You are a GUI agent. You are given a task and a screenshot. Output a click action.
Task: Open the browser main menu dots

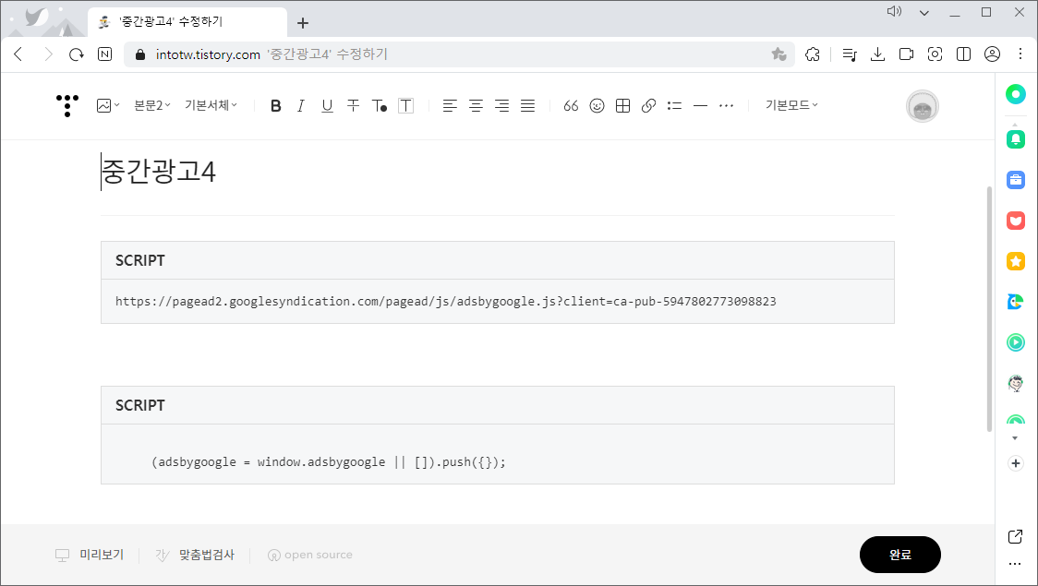pos(1020,54)
